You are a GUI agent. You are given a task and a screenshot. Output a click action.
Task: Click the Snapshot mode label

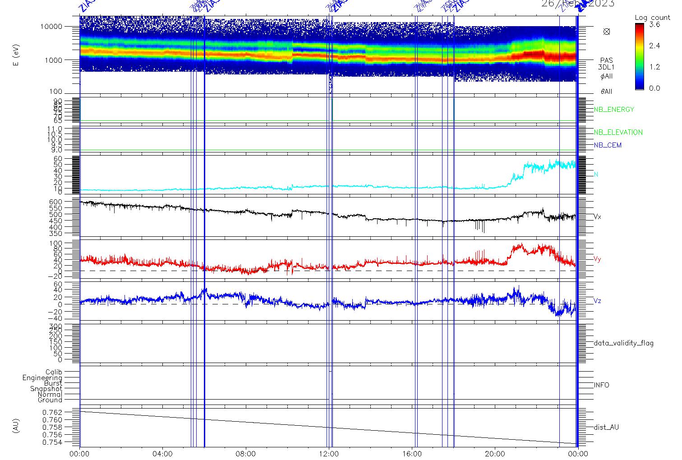46,389
